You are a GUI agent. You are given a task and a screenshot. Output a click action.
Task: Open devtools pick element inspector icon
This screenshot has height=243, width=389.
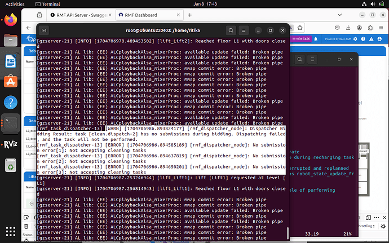[26, 218]
